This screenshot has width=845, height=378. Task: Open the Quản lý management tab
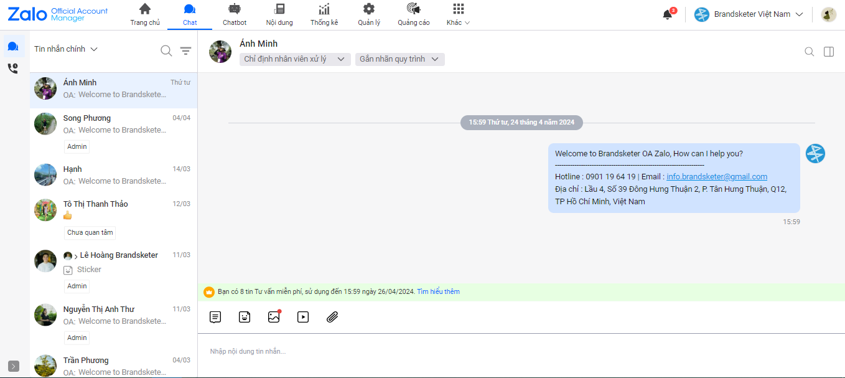point(369,14)
